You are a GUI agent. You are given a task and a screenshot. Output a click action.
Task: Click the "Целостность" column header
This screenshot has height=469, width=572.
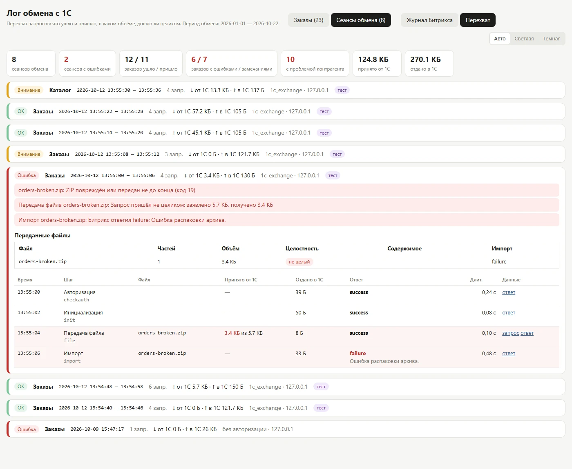(302, 249)
